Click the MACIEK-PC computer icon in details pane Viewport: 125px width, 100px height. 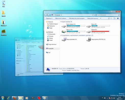click(48, 69)
